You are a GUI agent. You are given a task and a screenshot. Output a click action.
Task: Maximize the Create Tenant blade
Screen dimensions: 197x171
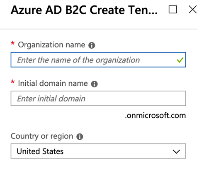pyautogui.click(x=173, y=10)
